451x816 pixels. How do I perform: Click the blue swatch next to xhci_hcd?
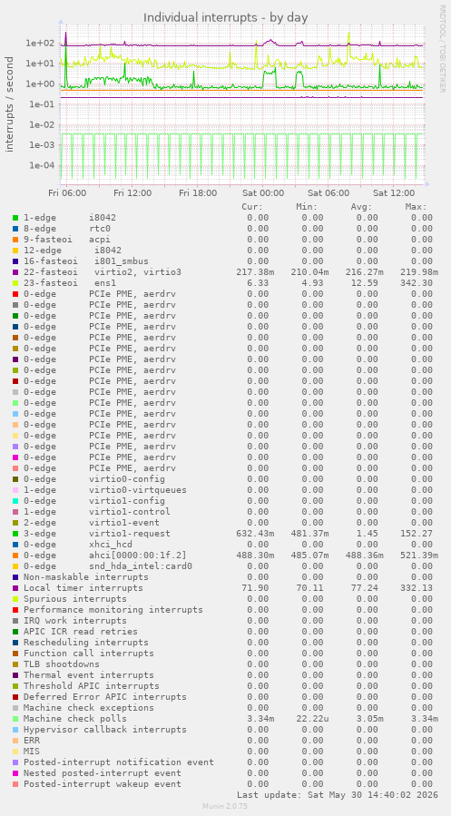[15, 545]
